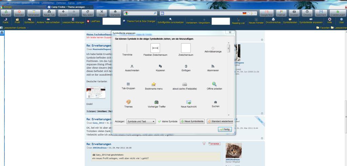Click the Drucken printer icon
347x166 pixels.
point(294,13)
